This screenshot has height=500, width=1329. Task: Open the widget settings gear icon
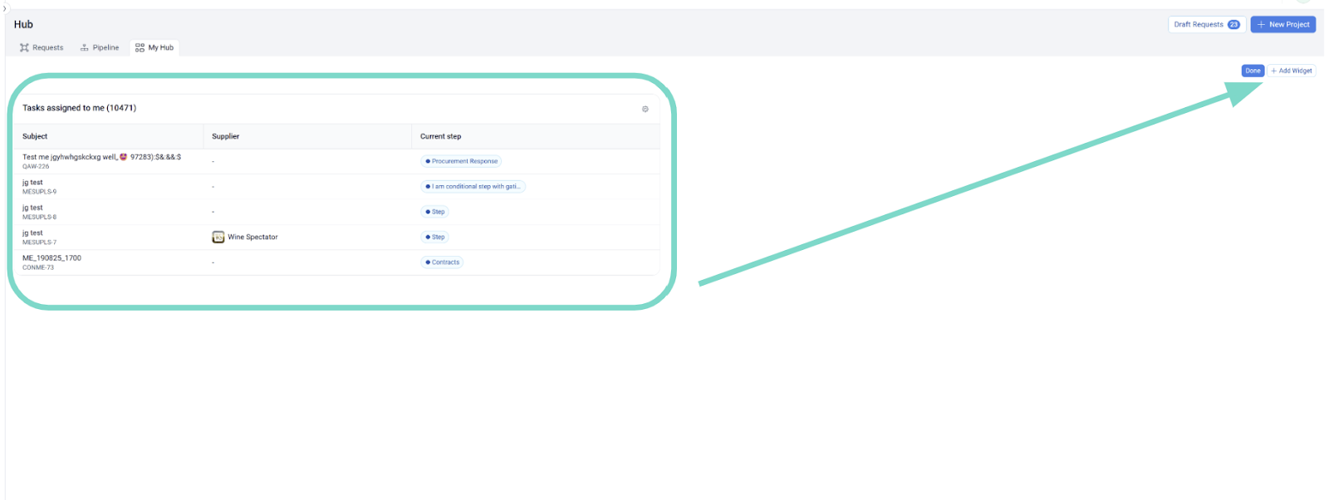tap(645, 109)
